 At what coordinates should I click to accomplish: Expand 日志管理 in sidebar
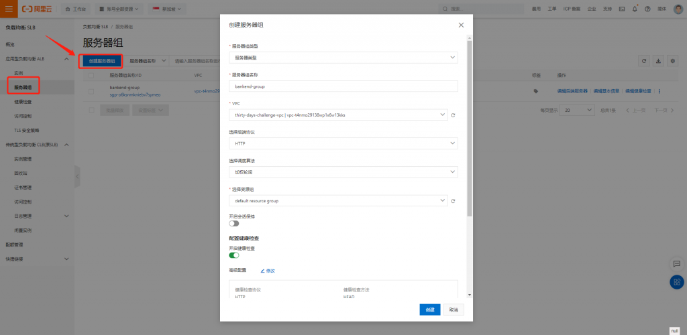point(66,216)
